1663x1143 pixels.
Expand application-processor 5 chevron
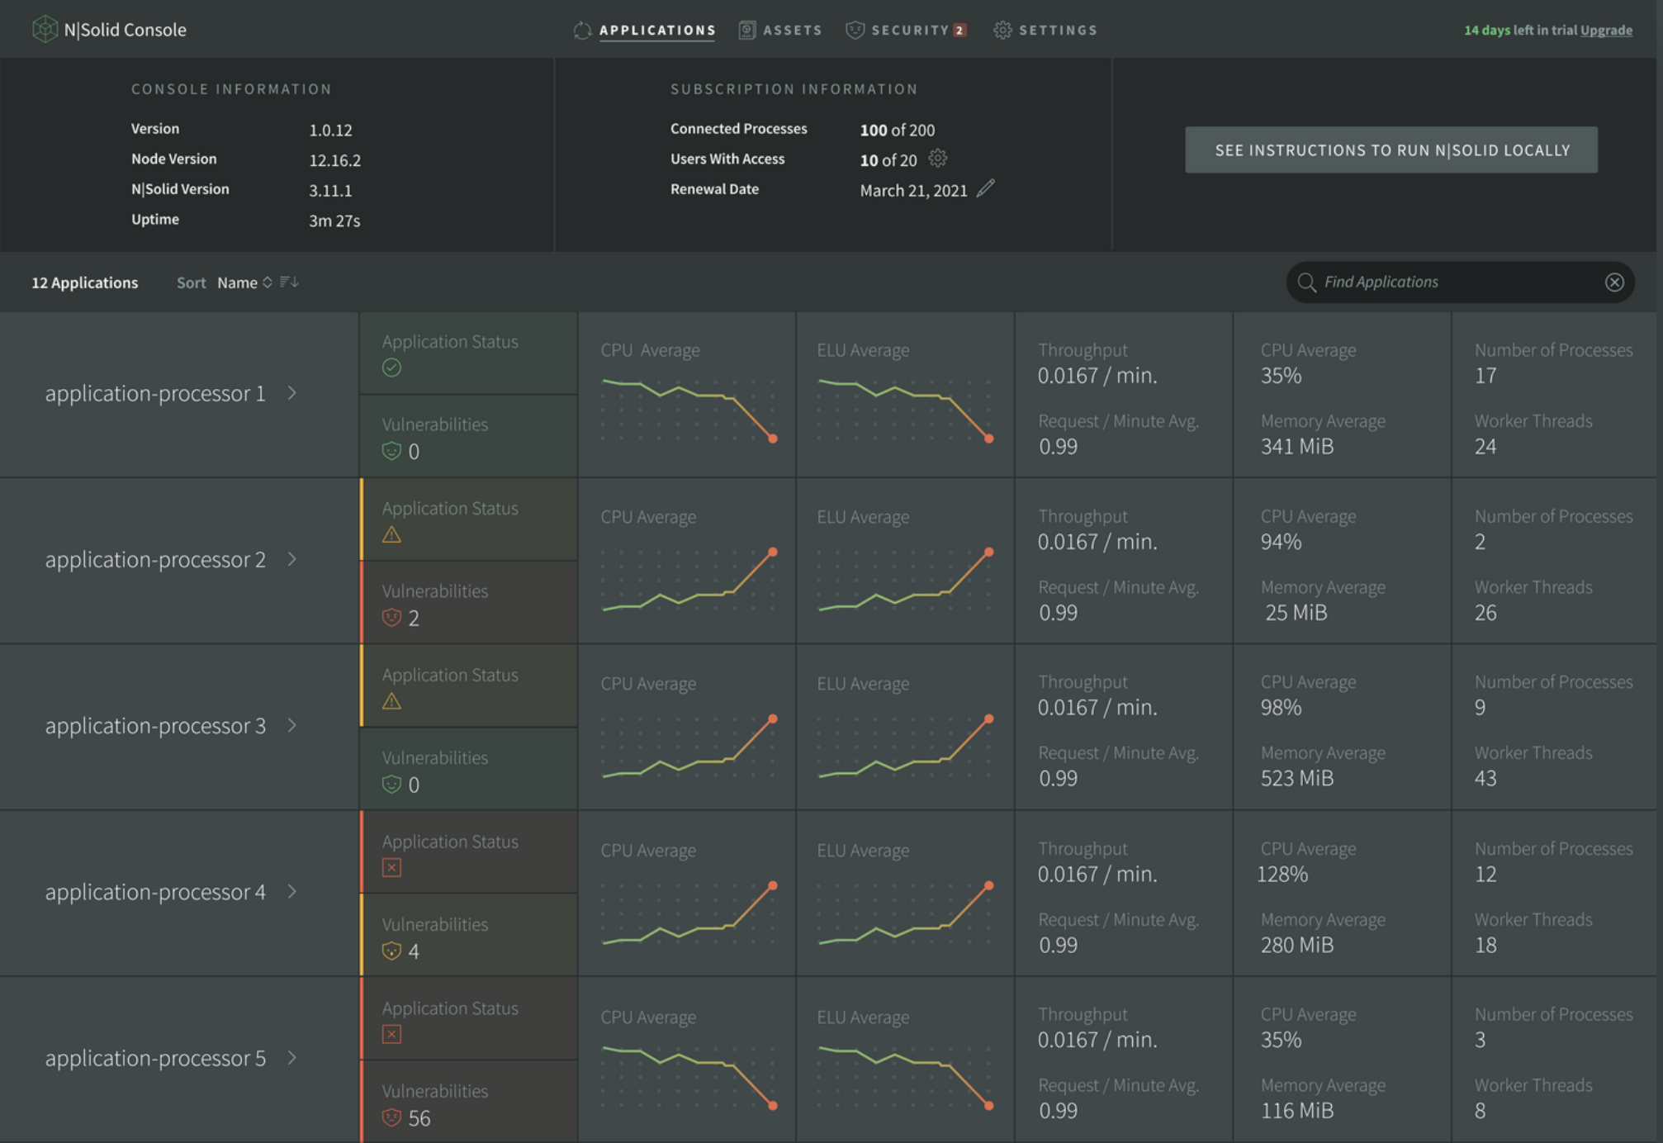[292, 1058]
